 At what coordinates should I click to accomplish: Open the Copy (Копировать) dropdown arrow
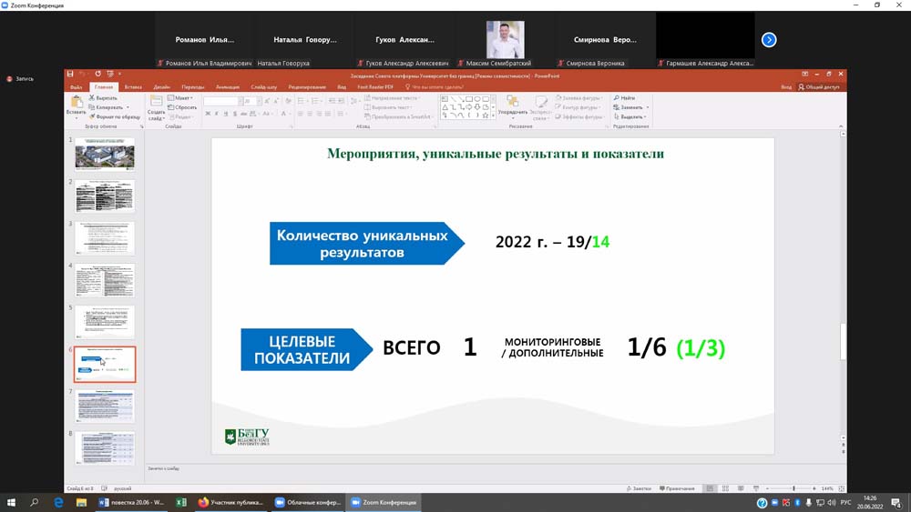(x=128, y=107)
